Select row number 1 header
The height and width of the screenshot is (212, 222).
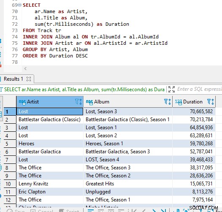[x=10, y=111]
